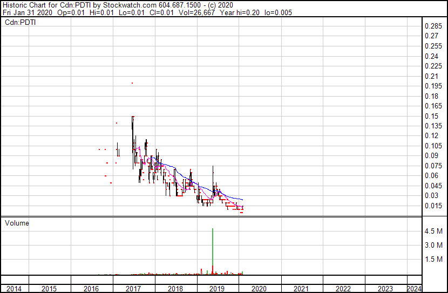Select the 2018 year axis label
448x293 pixels.
pos(175,289)
